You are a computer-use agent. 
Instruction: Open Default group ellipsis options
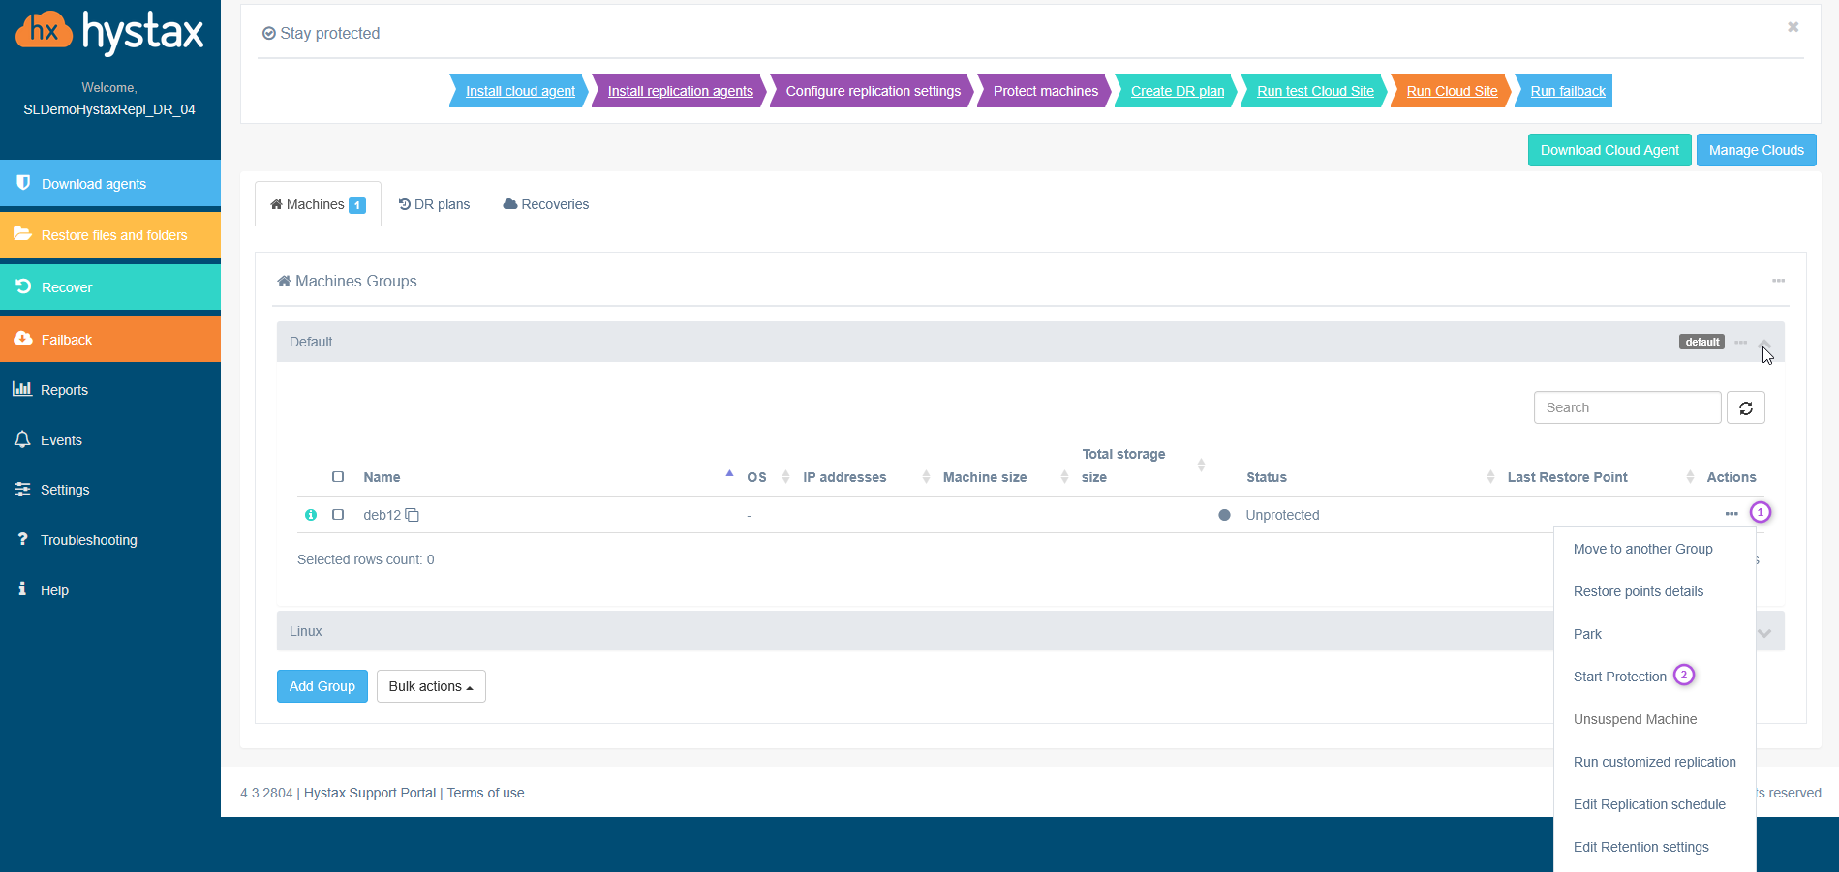[x=1740, y=343]
